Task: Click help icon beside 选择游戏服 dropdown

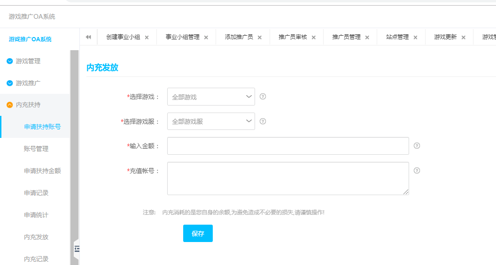Action: [x=263, y=121]
